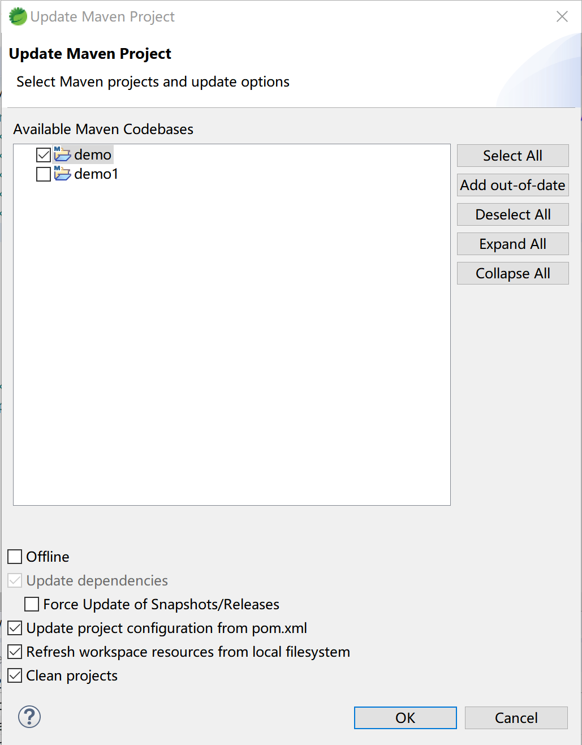The image size is (582, 745).
Task: Toggle Refresh workspace resources from local filesystem
Action: coord(15,652)
